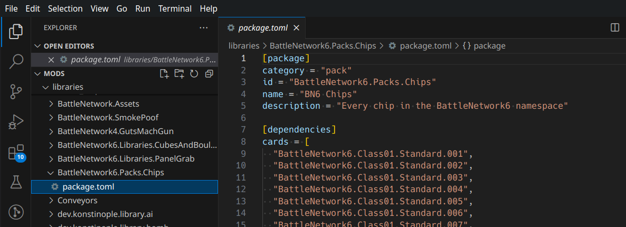Viewport: 626px width, 227px height.
Task: Close the package.toml editor tab
Action: 296,28
